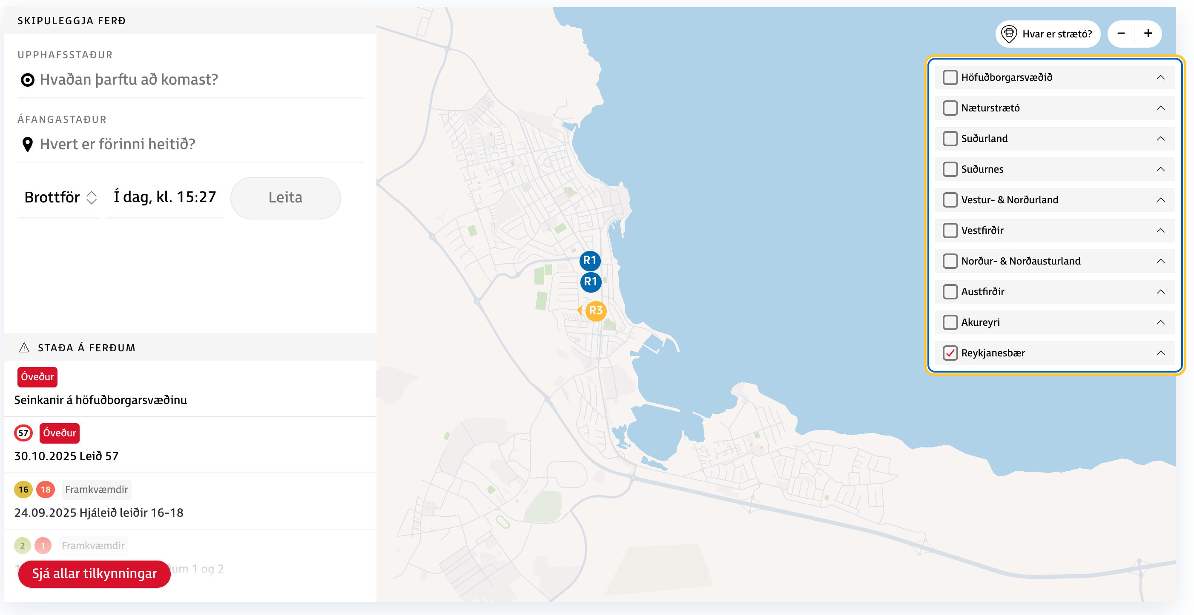The width and height of the screenshot is (1194, 615).
Task: Open the Óveður delay notice for höfuðborgarsvæðið
Action: click(100, 400)
